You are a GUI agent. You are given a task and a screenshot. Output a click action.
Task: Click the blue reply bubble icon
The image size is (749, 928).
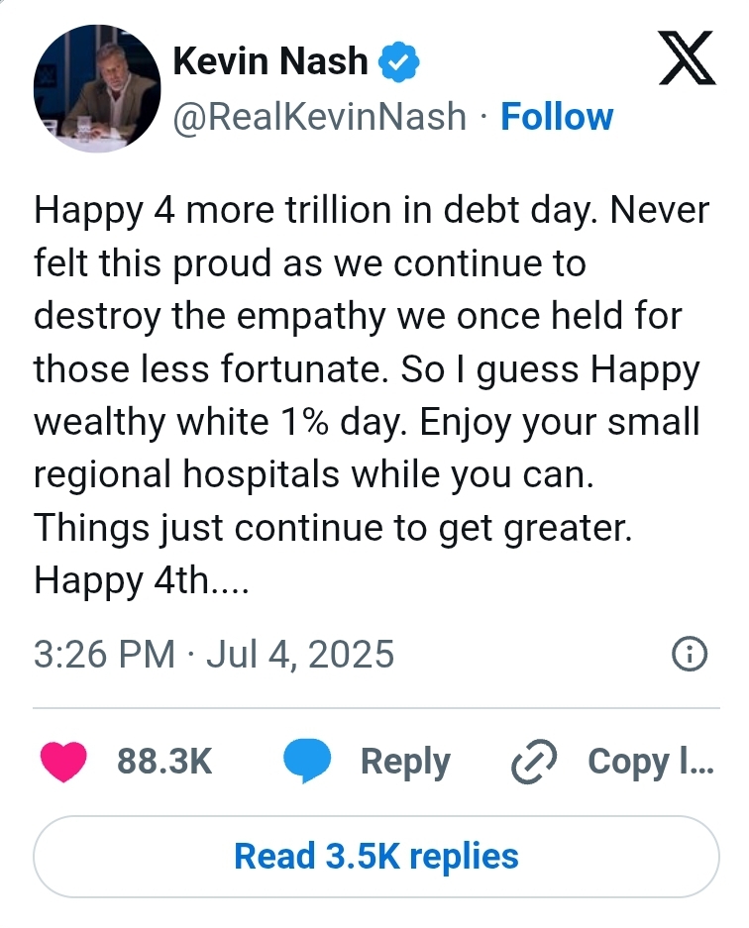pyautogui.click(x=309, y=761)
